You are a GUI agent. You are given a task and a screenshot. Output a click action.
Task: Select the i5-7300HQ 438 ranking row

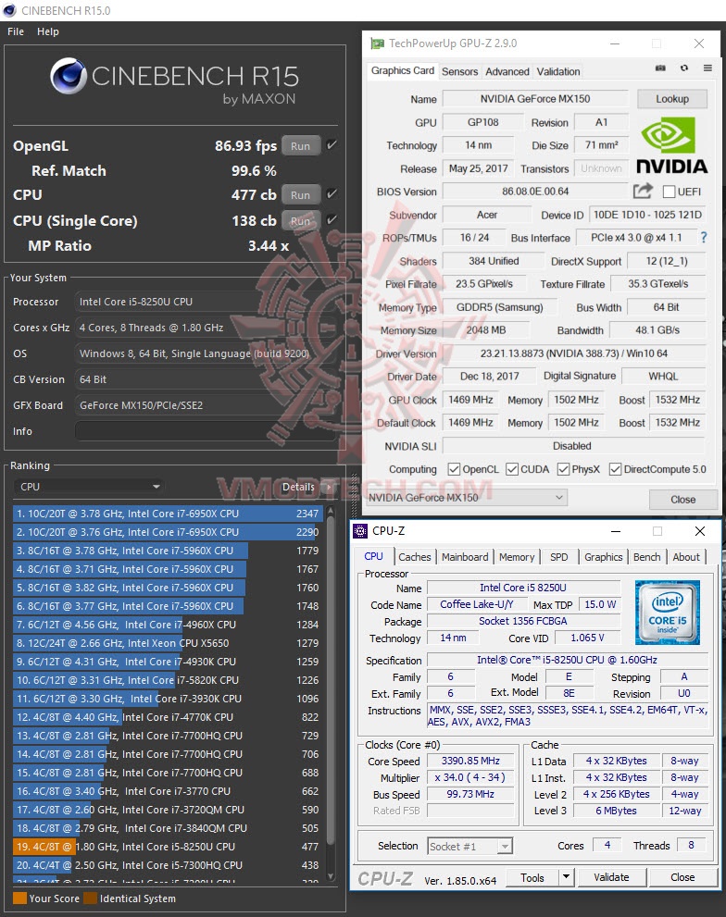[168, 865]
